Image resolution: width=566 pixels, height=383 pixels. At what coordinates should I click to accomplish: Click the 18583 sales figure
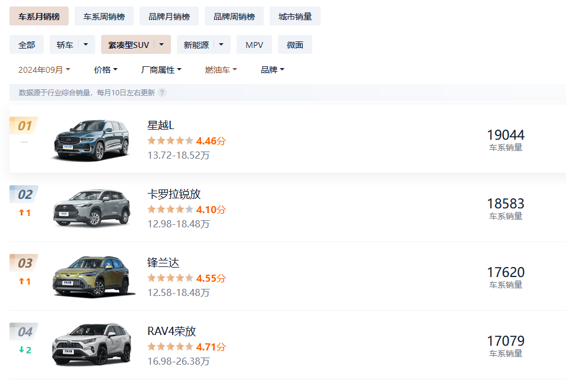pos(506,204)
